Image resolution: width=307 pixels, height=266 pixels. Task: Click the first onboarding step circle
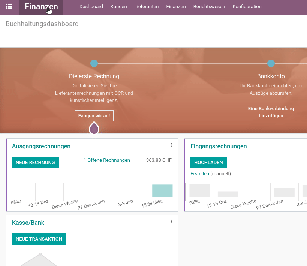click(x=94, y=63)
